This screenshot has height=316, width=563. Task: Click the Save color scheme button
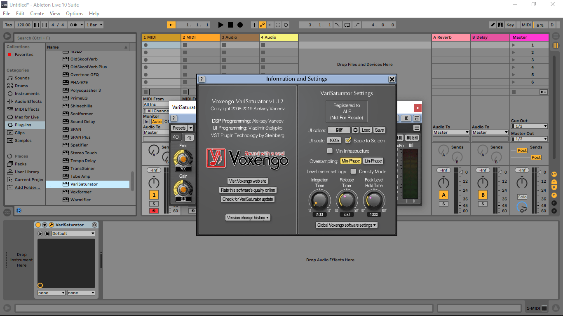tap(379, 130)
